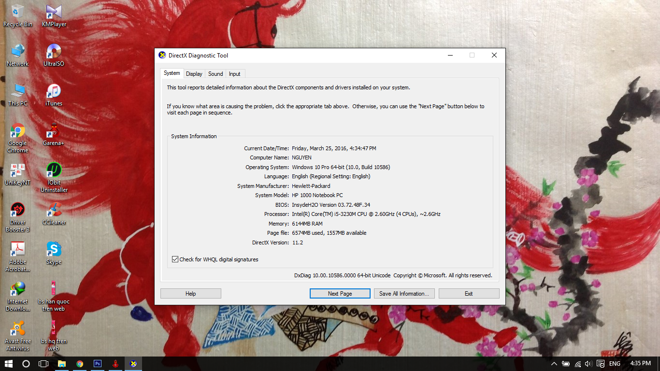The width and height of the screenshot is (660, 371).
Task: Switch to the Sound tab
Action: click(x=215, y=74)
